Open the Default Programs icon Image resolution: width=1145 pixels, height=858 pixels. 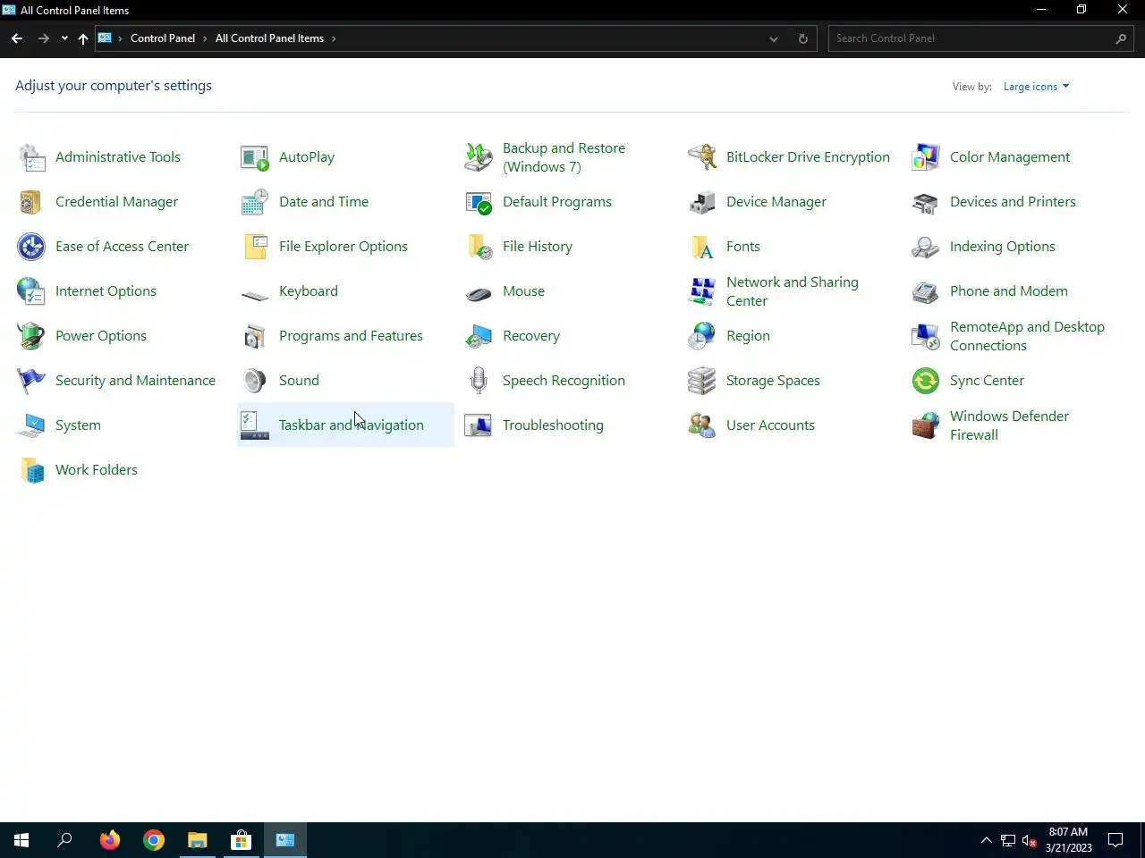pyautogui.click(x=479, y=202)
